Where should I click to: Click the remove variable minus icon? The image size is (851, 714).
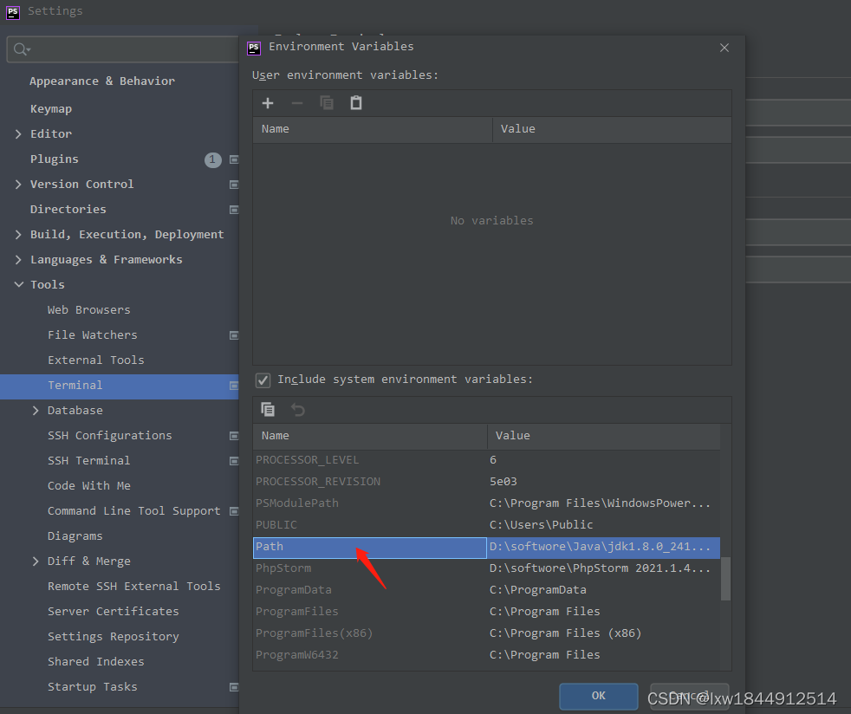[x=298, y=102]
